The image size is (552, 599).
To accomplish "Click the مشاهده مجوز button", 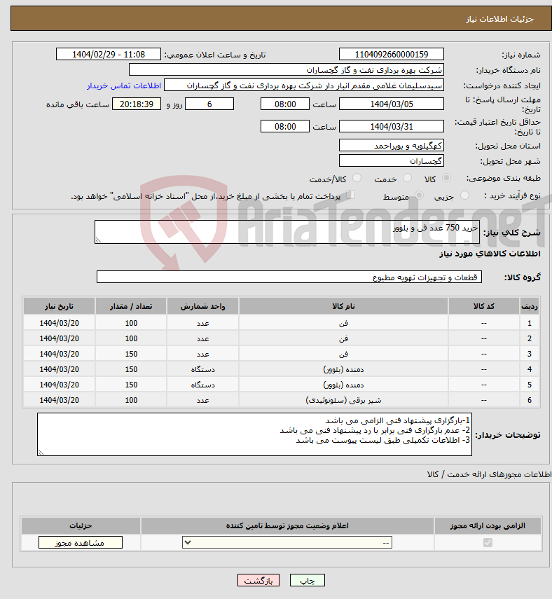I will (x=81, y=543).
